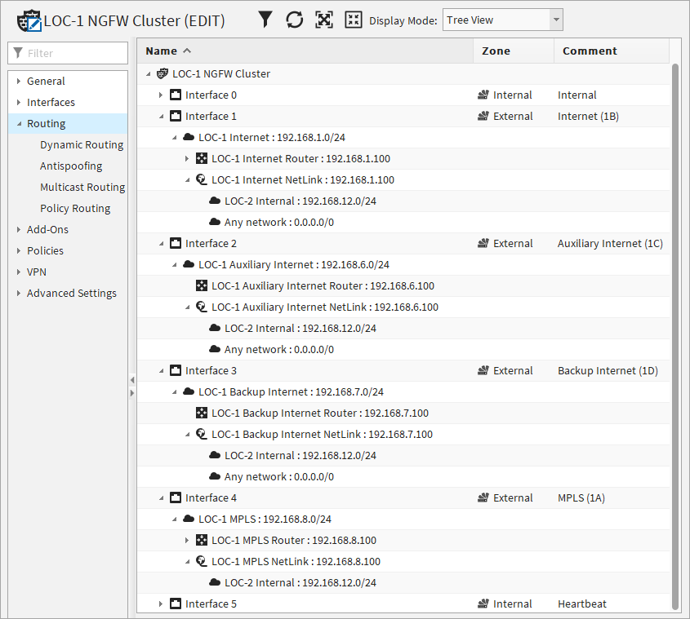Collapse the Routing section in sidebar

click(x=19, y=123)
